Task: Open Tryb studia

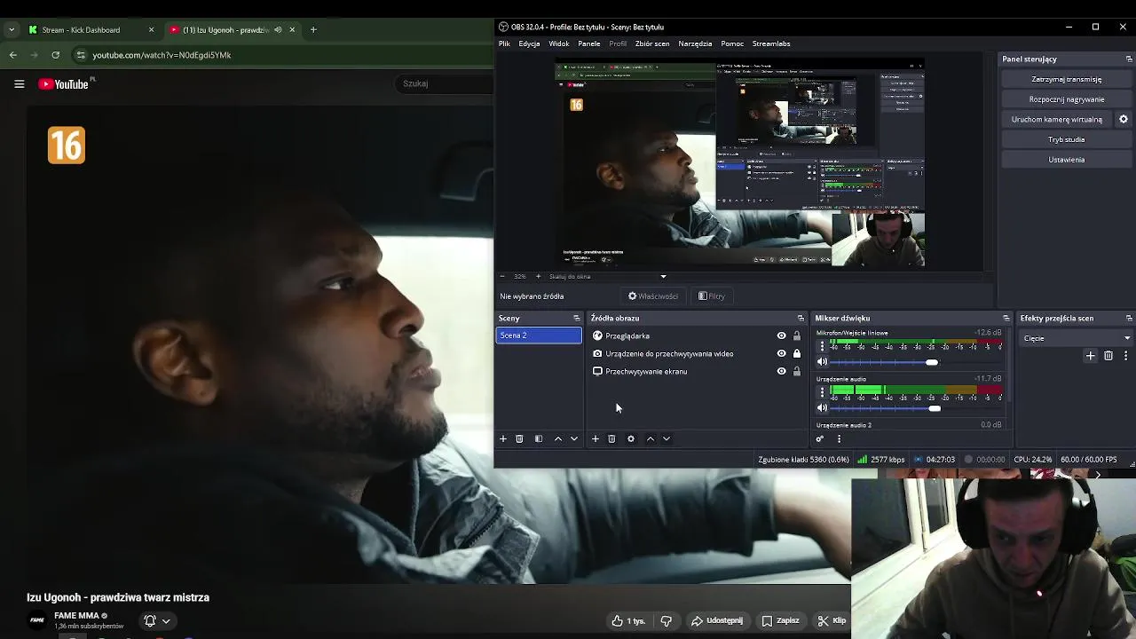Action: coord(1066,139)
